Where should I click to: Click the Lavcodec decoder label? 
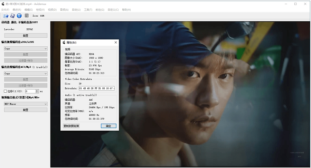tap(9, 29)
